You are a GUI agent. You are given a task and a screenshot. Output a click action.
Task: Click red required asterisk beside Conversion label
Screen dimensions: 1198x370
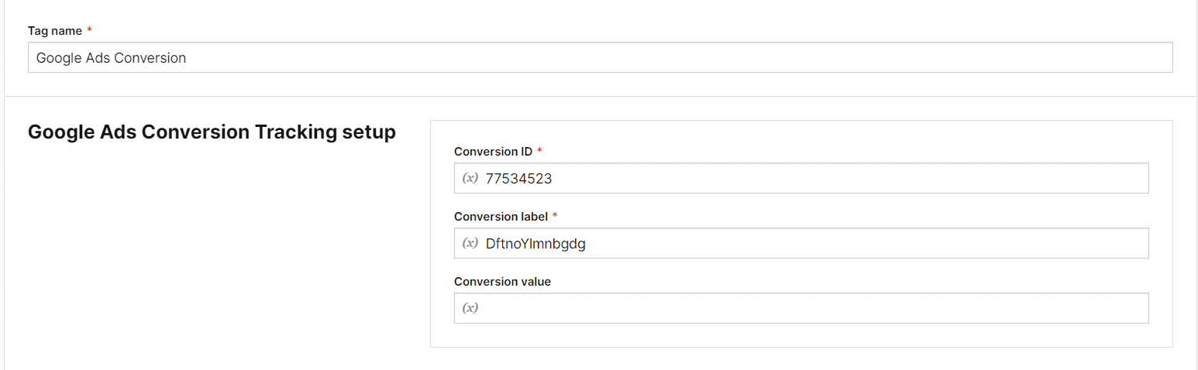(555, 215)
